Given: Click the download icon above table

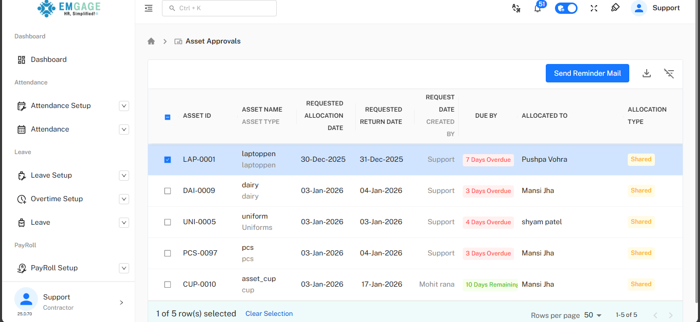Looking at the screenshot, I should [x=647, y=73].
